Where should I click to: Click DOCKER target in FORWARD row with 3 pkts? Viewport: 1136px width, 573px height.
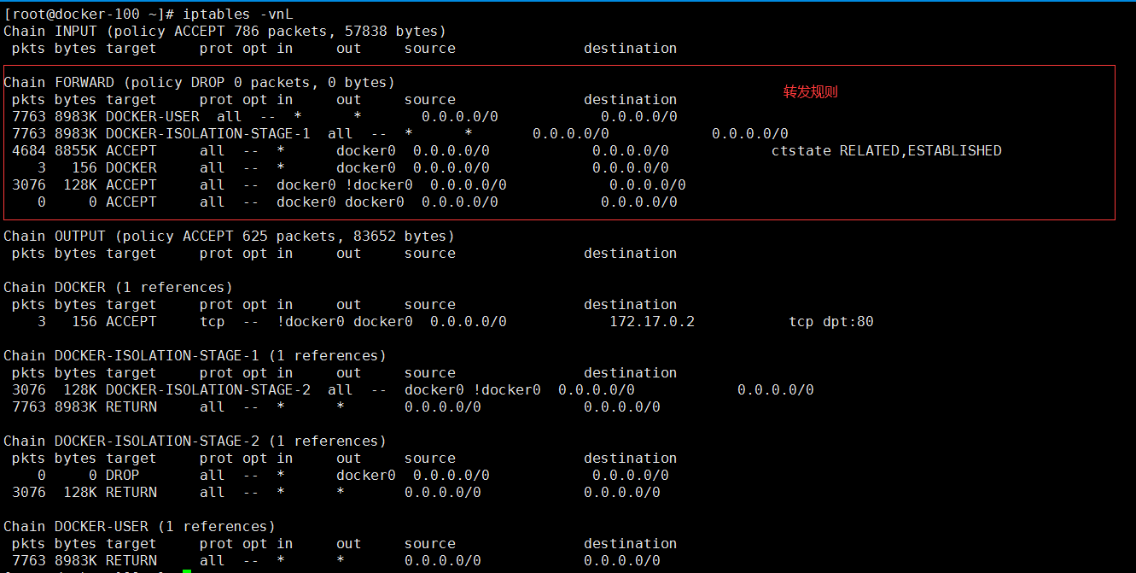pyautogui.click(x=131, y=168)
